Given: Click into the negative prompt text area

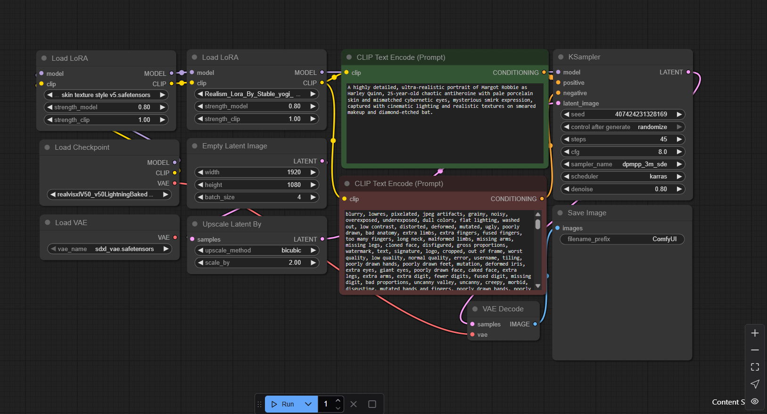Looking at the screenshot, I should 439,250.
